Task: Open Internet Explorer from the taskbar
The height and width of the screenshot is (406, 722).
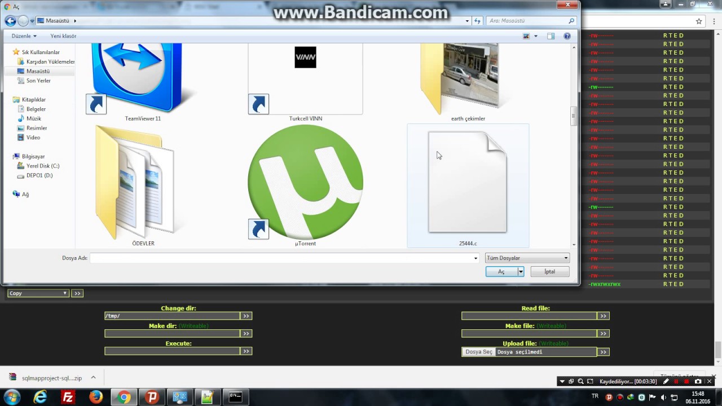Action: click(x=40, y=397)
